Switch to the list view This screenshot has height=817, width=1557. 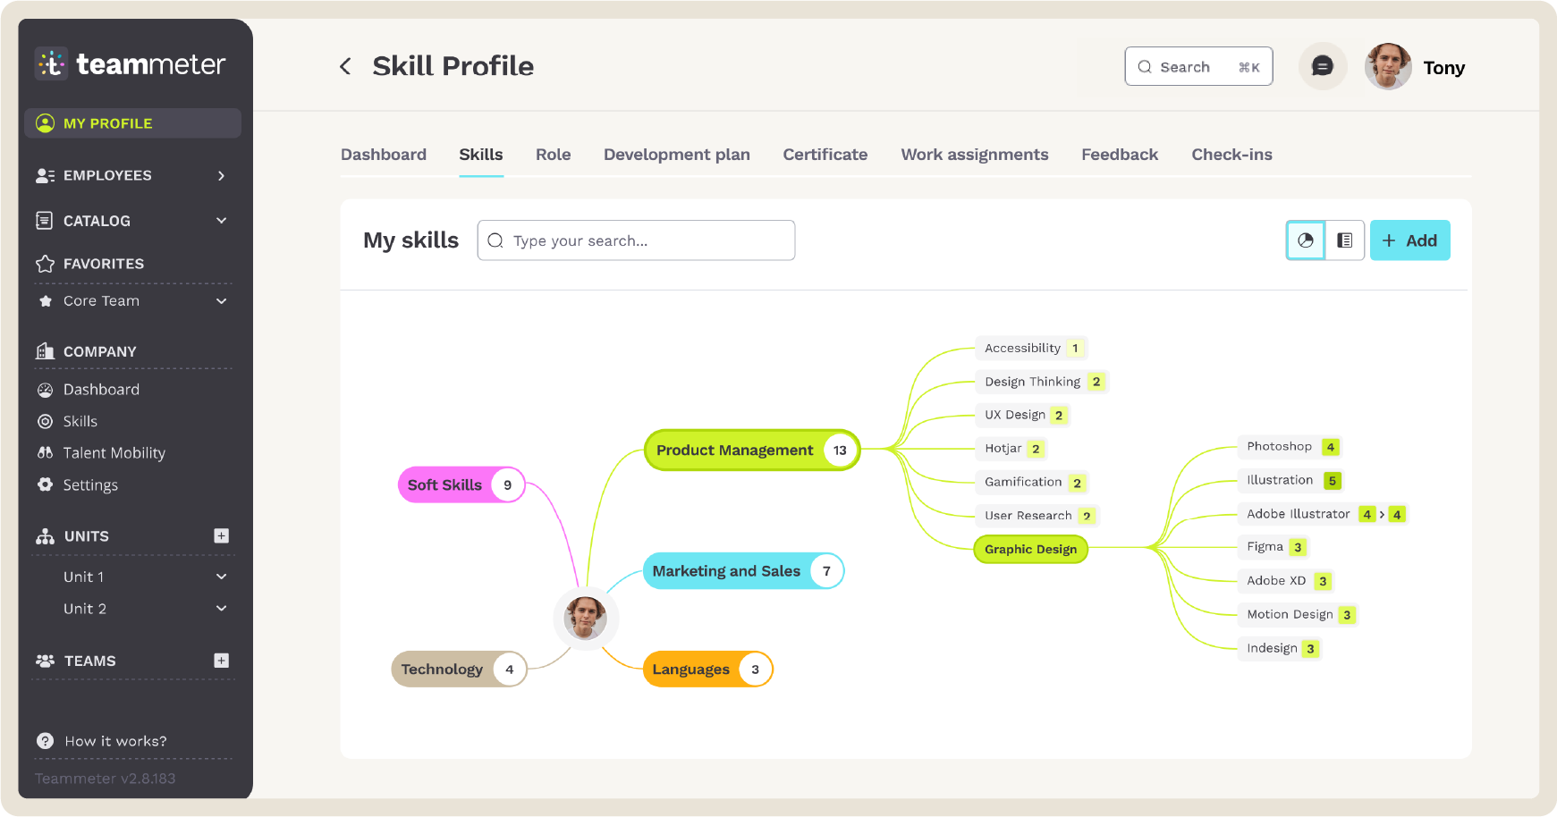pyautogui.click(x=1344, y=240)
